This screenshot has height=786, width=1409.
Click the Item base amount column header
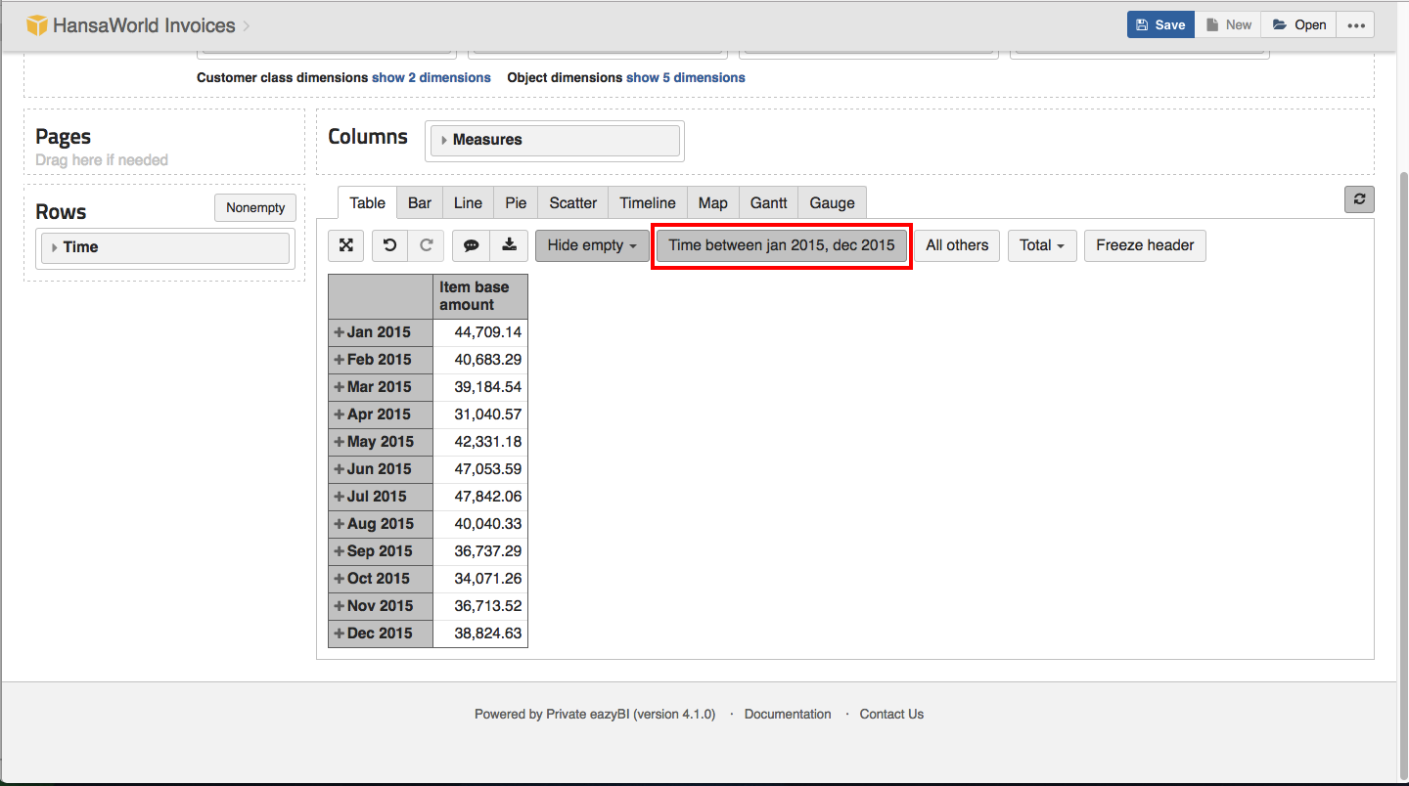point(479,296)
